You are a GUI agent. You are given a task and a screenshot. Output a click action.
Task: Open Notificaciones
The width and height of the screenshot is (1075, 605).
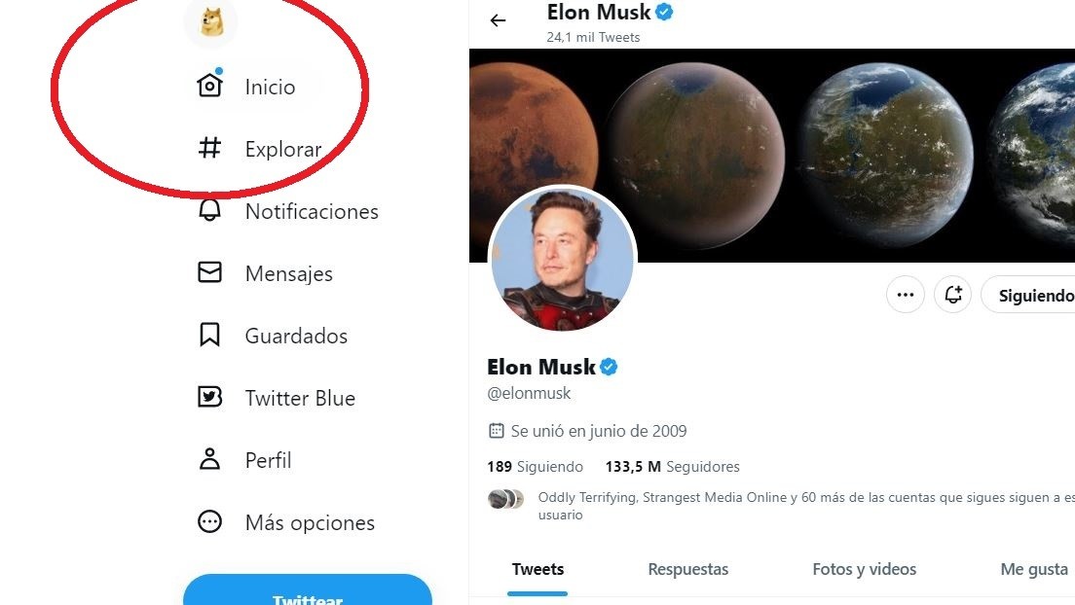point(313,211)
